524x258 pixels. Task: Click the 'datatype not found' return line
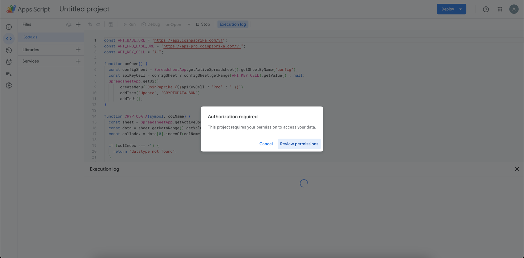tap(145, 152)
